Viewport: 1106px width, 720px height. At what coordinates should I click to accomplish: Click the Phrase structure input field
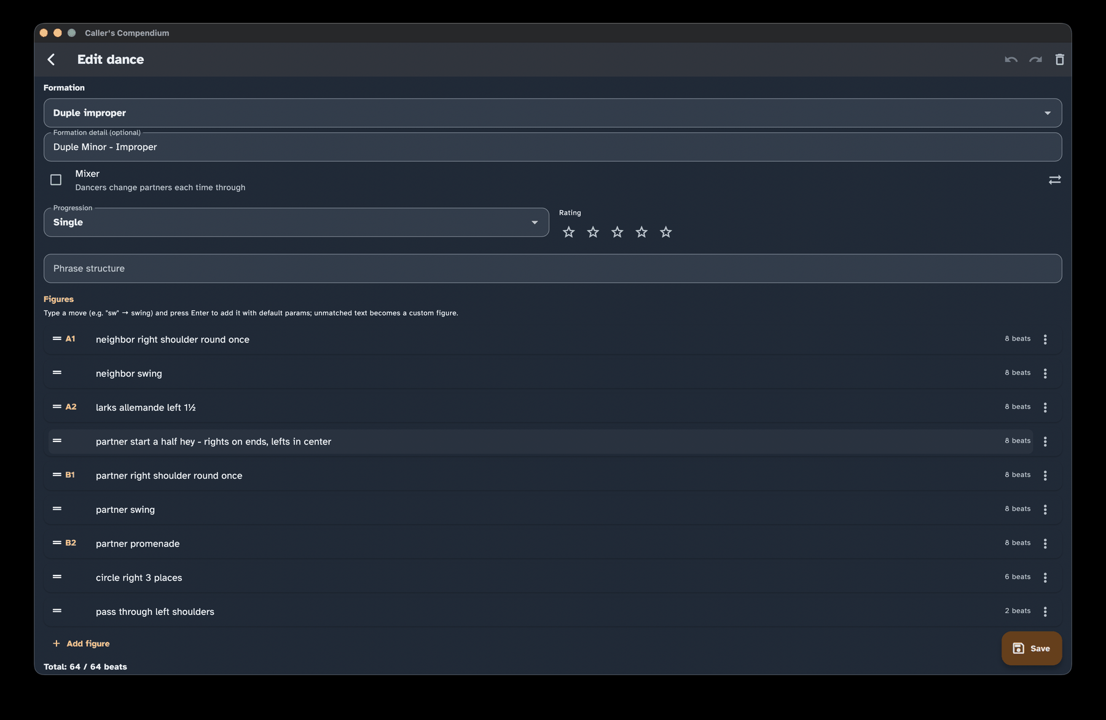tap(552, 269)
